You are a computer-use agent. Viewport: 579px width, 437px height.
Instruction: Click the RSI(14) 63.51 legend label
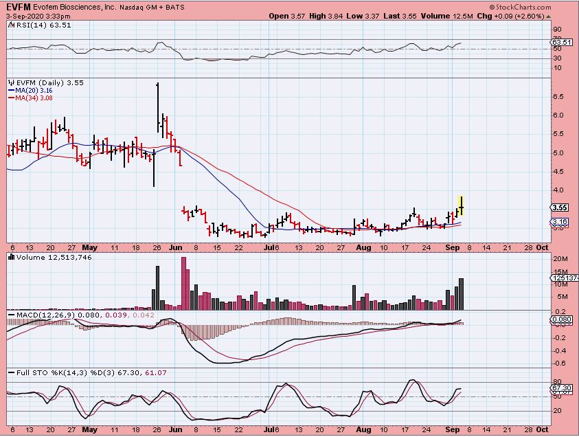[x=44, y=25]
